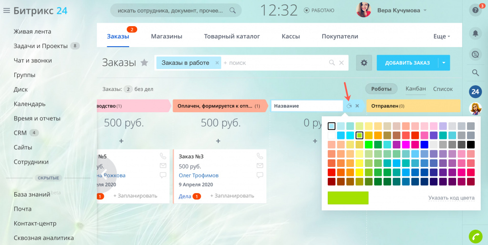Screen dimensions: 488x245
Task: Click Указать код цвета link
Action: (x=451, y=198)
